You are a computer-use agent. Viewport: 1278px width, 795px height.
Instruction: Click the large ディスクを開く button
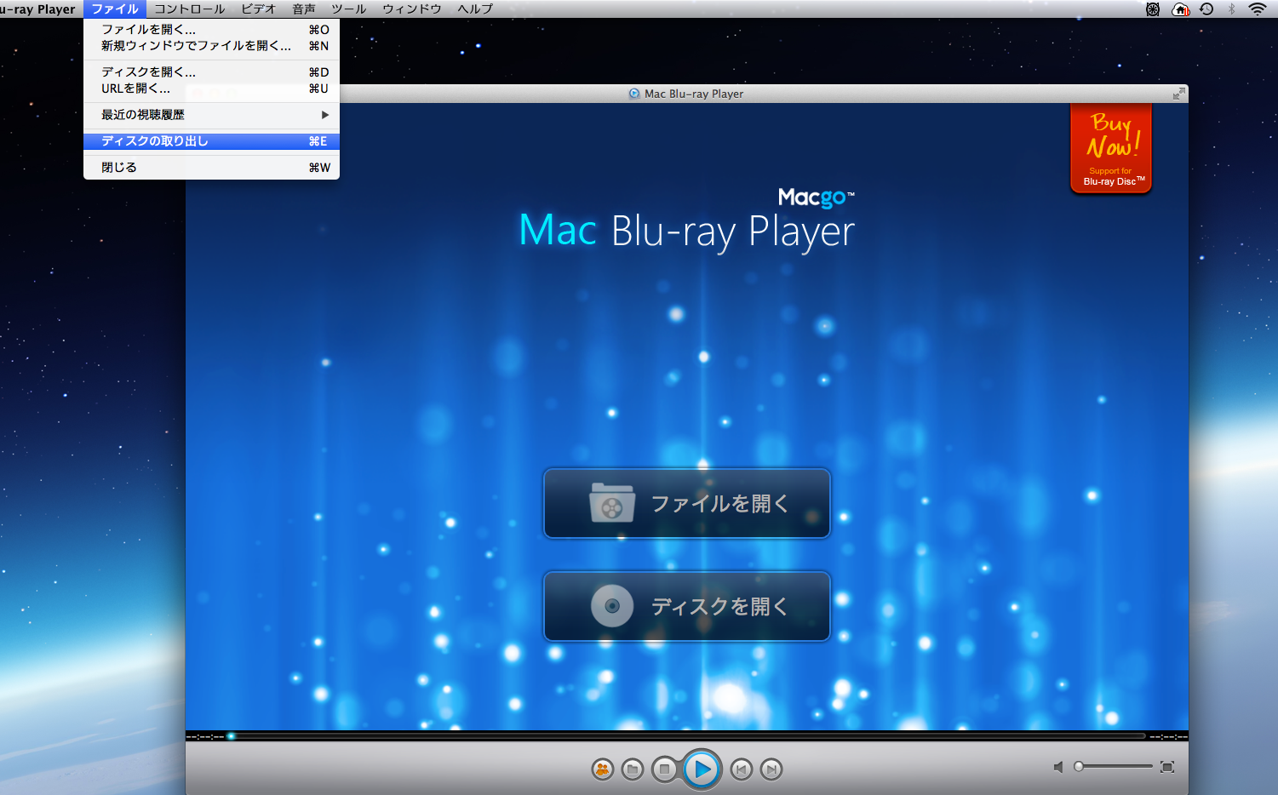[686, 606]
